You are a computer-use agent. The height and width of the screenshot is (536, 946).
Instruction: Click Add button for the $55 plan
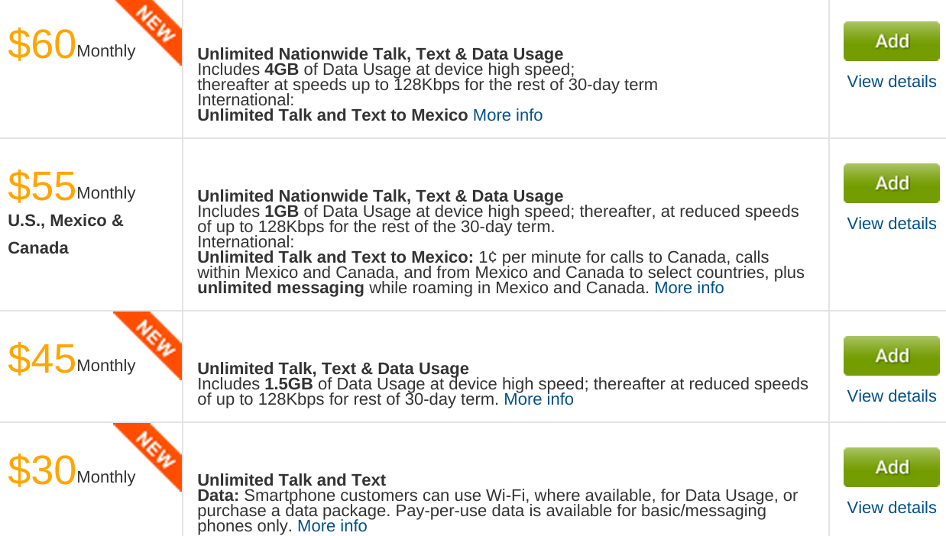pos(891,182)
